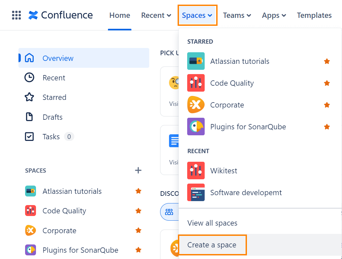Click Atlassian tutorials battery icon in sidebar
This screenshot has height=259, width=342.
(30, 191)
